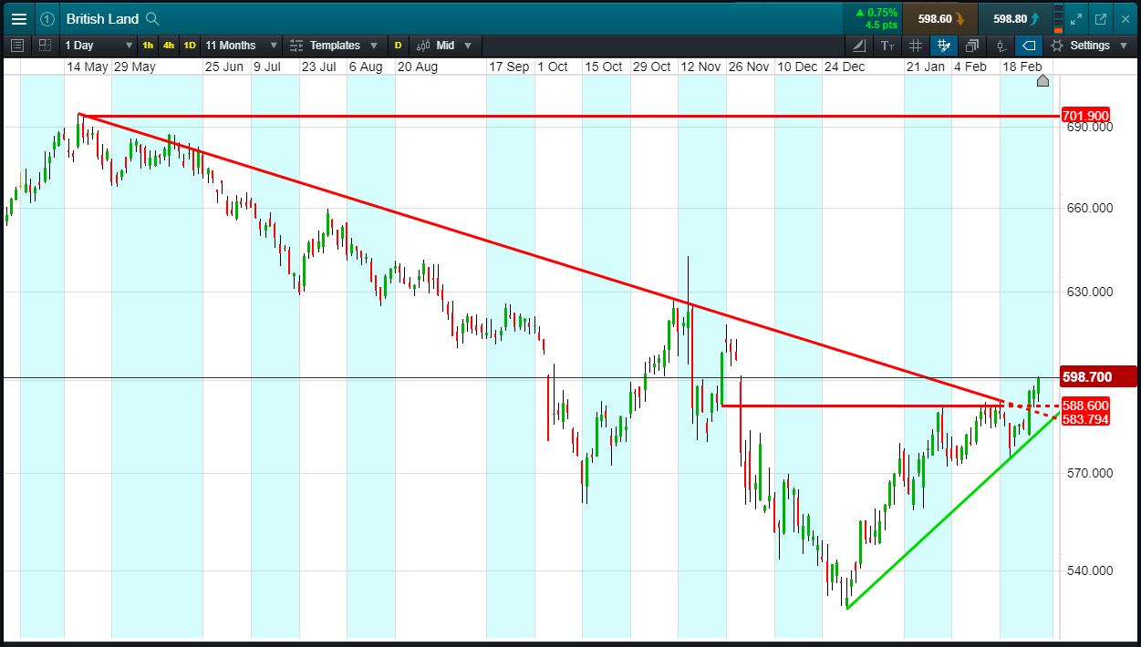Image resolution: width=1141 pixels, height=647 pixels.
Task: Click the 12 Nov date label
Action: click(x=700, y=67)
